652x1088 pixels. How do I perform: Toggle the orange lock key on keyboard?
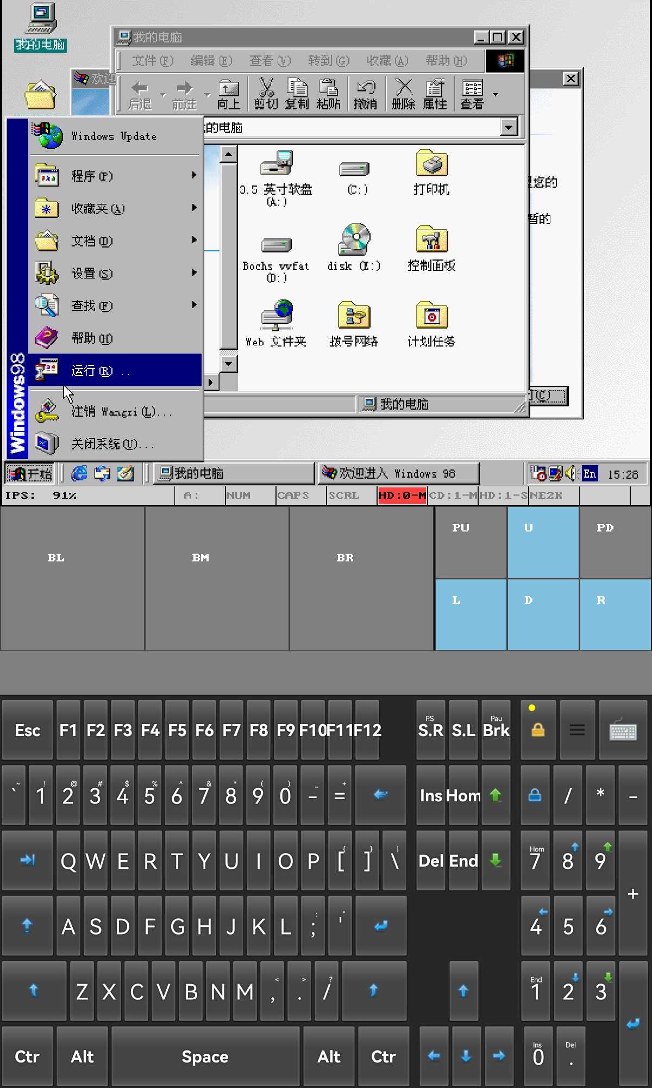click(x=538, y=730)
